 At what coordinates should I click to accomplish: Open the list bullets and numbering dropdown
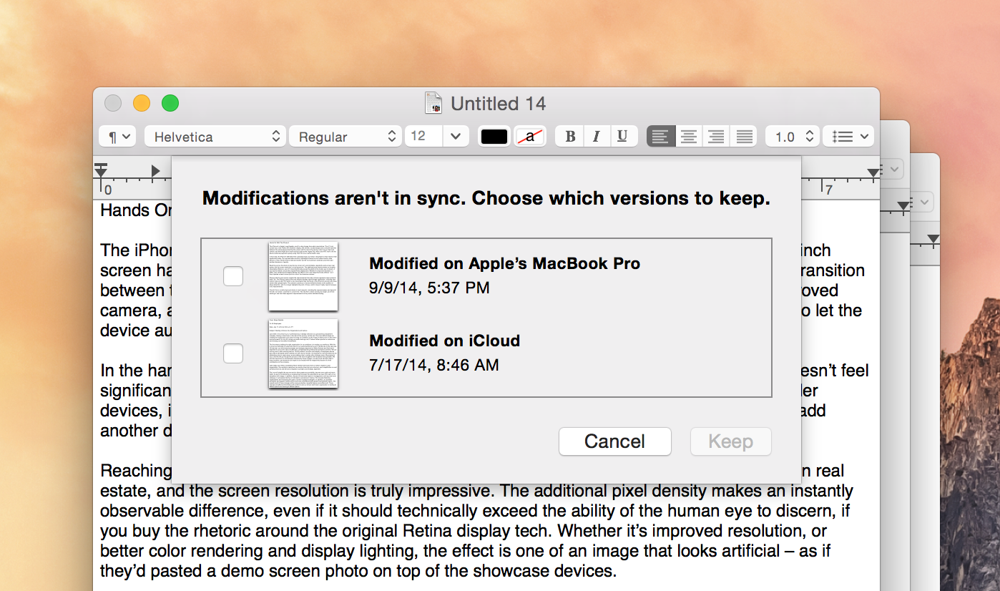click(848, 136)
